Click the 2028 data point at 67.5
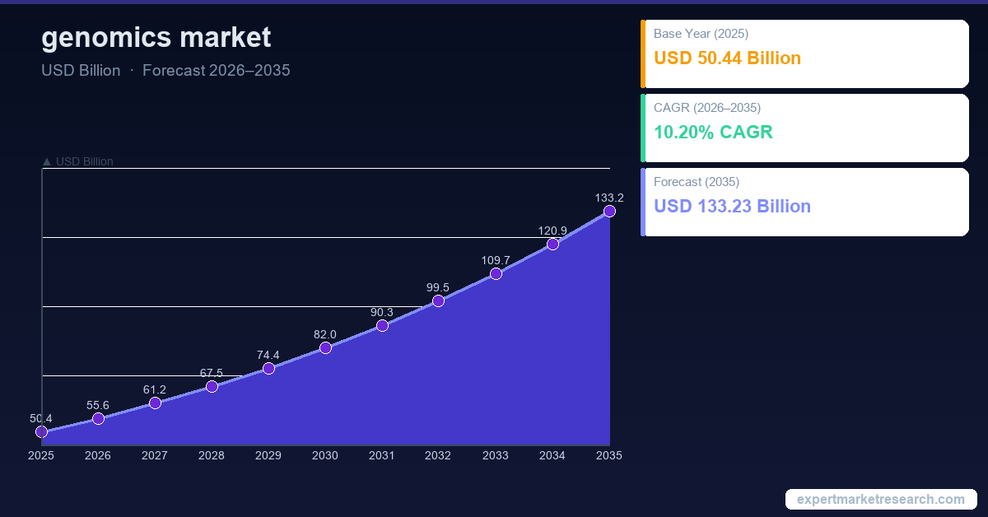 click(212, 386)
